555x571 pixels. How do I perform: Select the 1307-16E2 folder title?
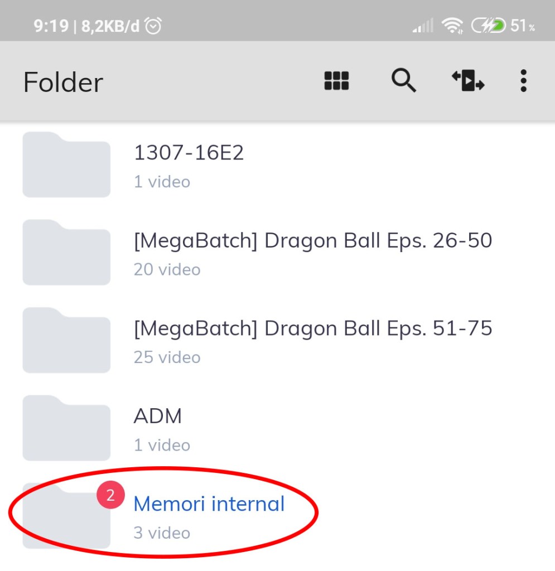[189, 153]
